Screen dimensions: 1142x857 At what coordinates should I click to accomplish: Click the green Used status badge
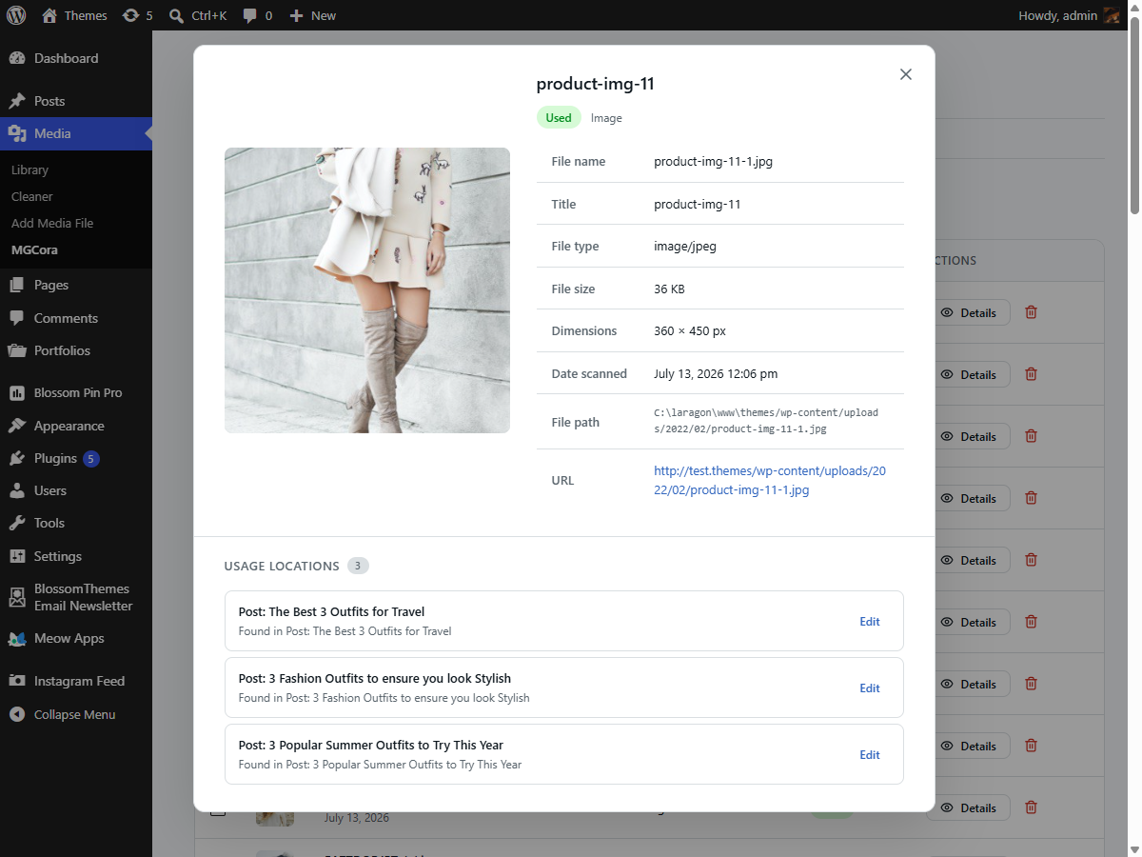pos(559,118)
